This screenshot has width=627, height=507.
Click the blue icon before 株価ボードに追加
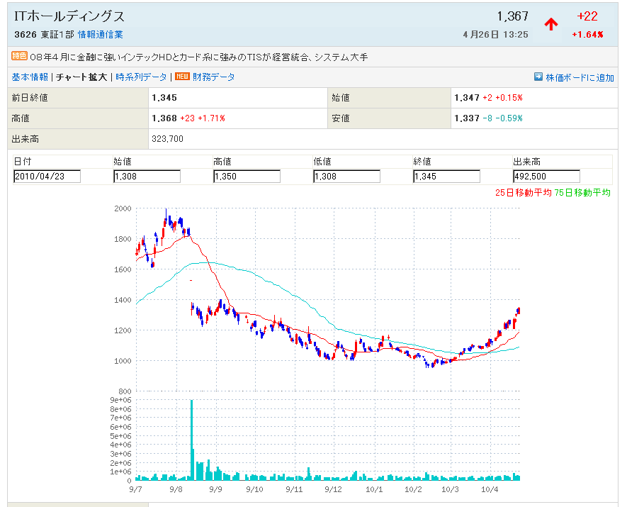538,77
